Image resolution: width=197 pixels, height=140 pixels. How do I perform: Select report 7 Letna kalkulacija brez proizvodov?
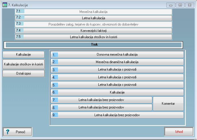(102, 100)
